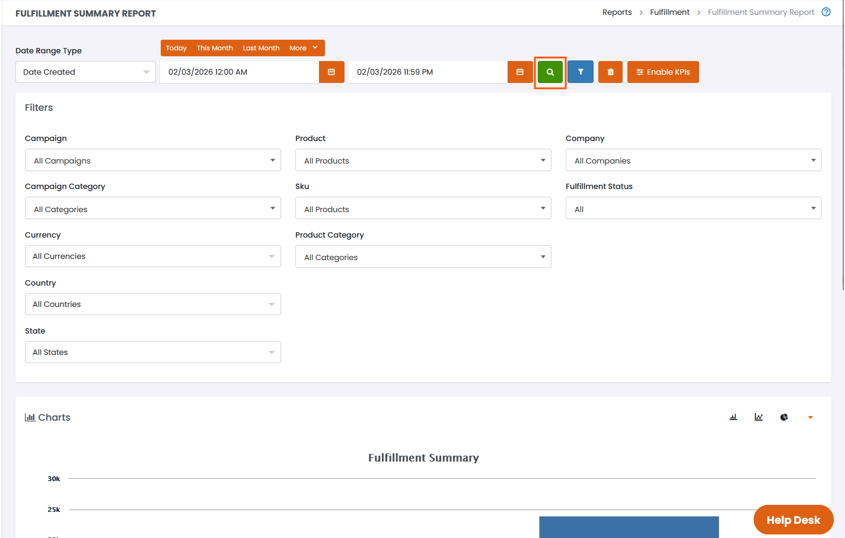Open the start date calendar picker
The image size is (845, 538).
coord(331,72)
